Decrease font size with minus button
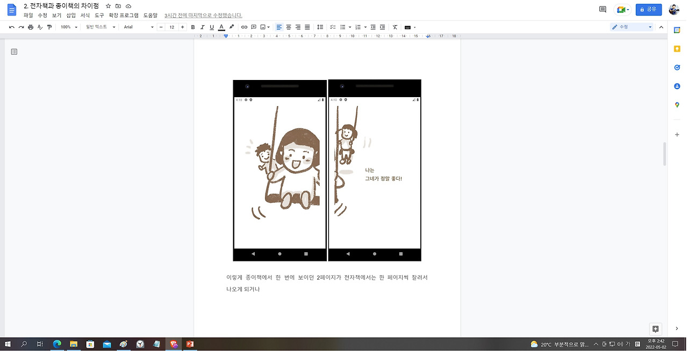Viewport: 688px width, 351px height. pyautogui.click(x=161, y=27)
